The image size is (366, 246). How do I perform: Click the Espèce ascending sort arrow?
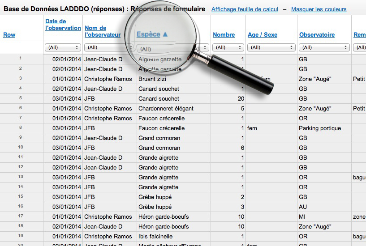click(x=165, y=34)
